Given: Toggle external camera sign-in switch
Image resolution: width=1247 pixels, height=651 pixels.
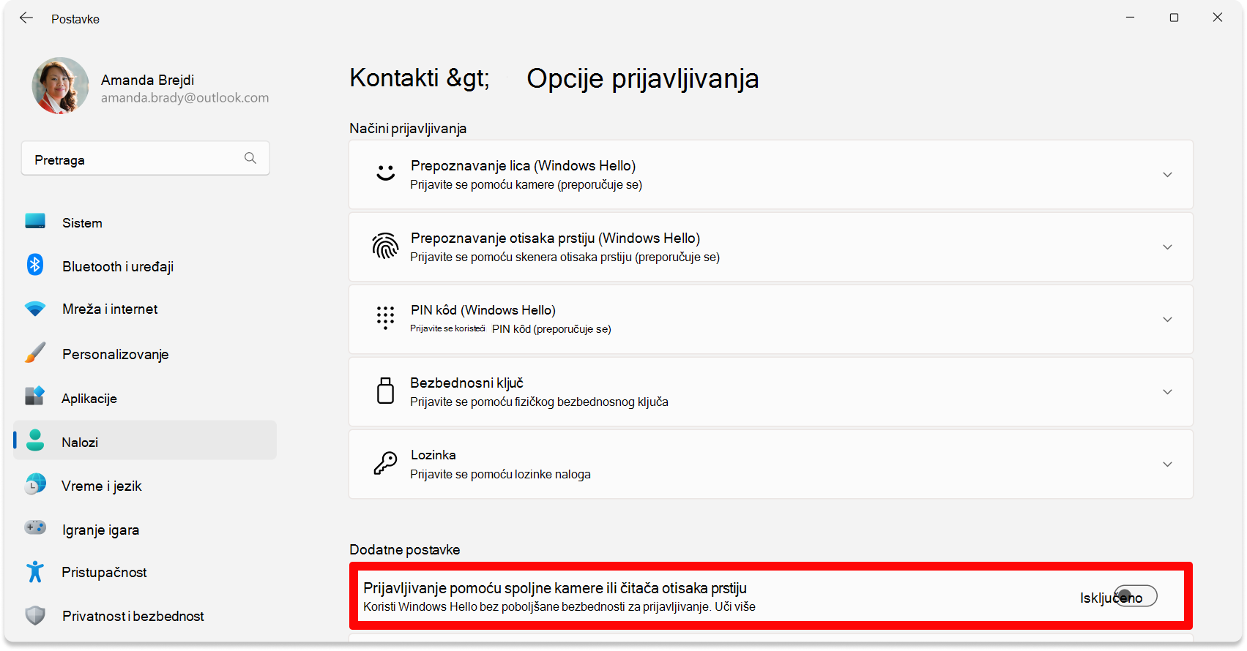Looking at the screenshot, I should click(x=1136, y=596).
